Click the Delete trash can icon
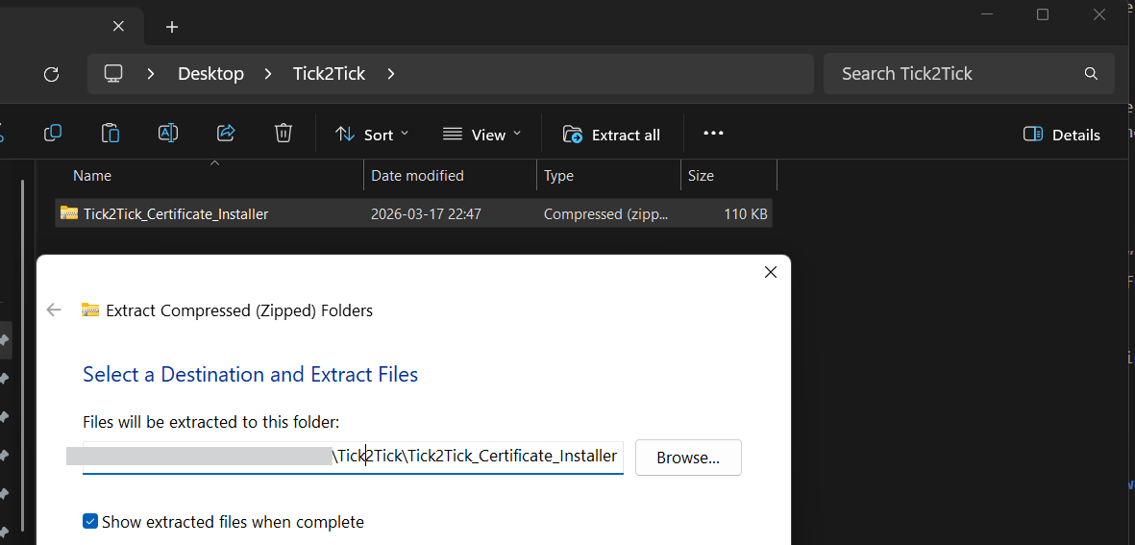 click(x=284, y=134)
